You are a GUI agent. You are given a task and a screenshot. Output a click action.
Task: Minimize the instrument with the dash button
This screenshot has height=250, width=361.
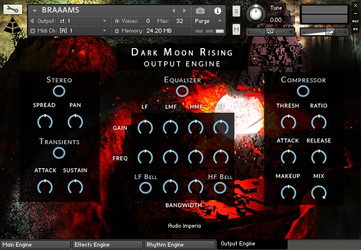[355, 13]
